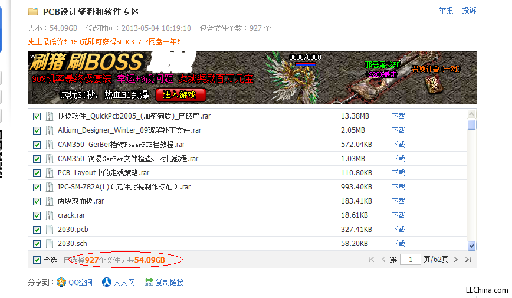Uncheck the 两块双面板.rar checkbox

click(x=37, y=202)
